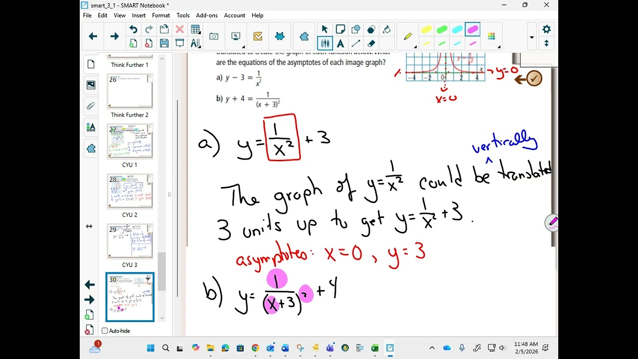Open Add-ons puzzle tab in sidebar
The image size is (638, 359).
click(x=91, y=149)
